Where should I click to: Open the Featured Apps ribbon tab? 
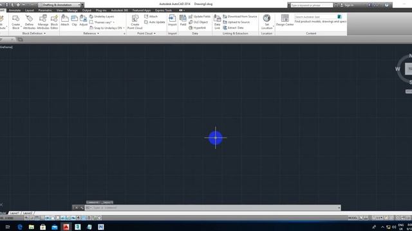pos(142,10)
